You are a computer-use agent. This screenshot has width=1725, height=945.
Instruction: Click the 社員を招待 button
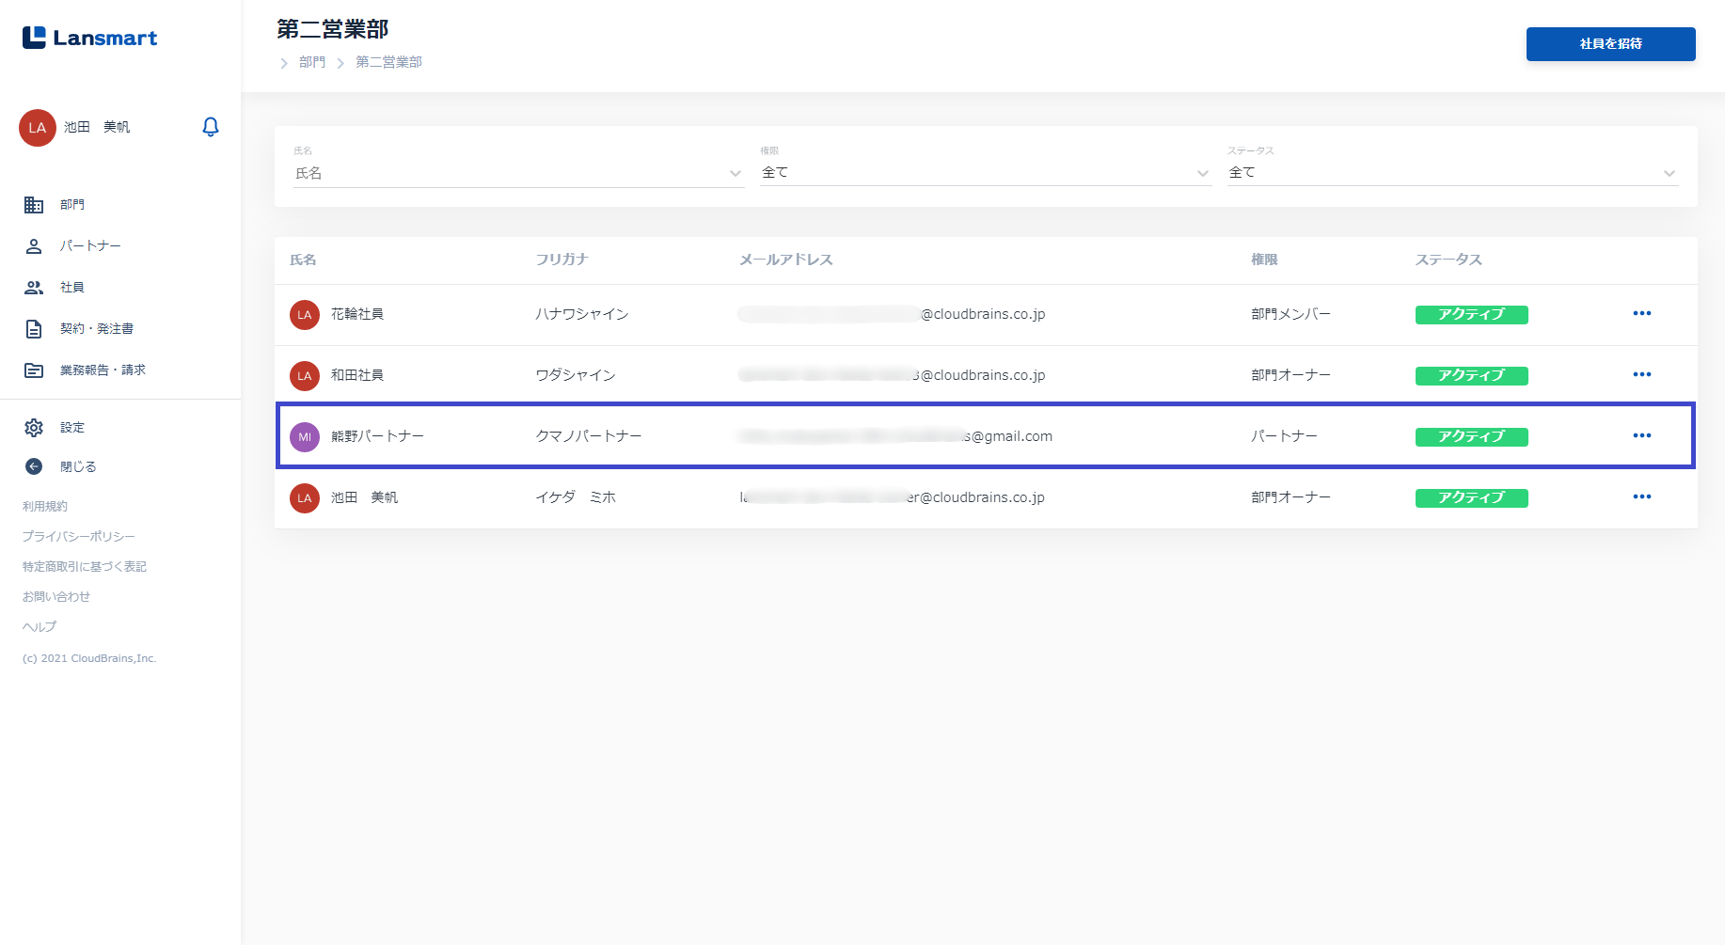click(x=1610, y=44)
